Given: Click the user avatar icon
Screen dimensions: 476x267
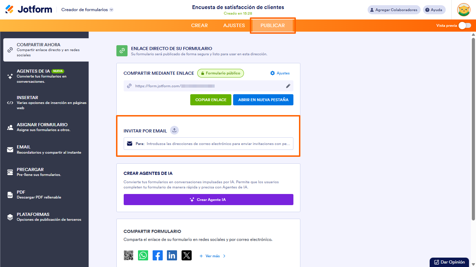Looking at the screenshot, I should coord(464,10).
